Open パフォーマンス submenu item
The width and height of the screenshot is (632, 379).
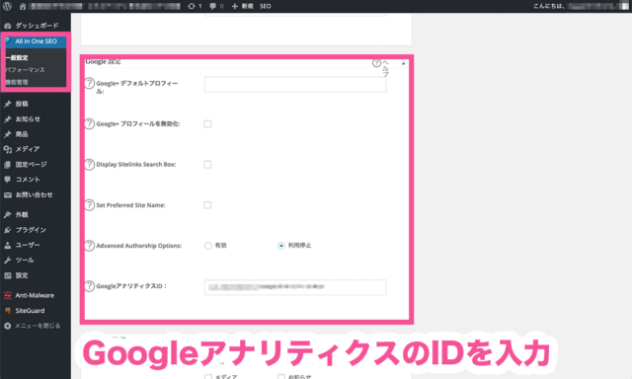pyautogui.click(x=25, y=70)
